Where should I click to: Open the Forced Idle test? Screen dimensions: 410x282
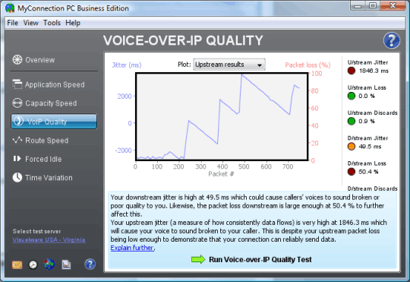[x=37, y=159]
